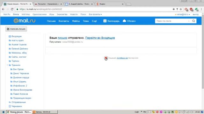Click the page vertical scrollbar
204x114 pixels.
pyautogui.click(x=203, y=52)
